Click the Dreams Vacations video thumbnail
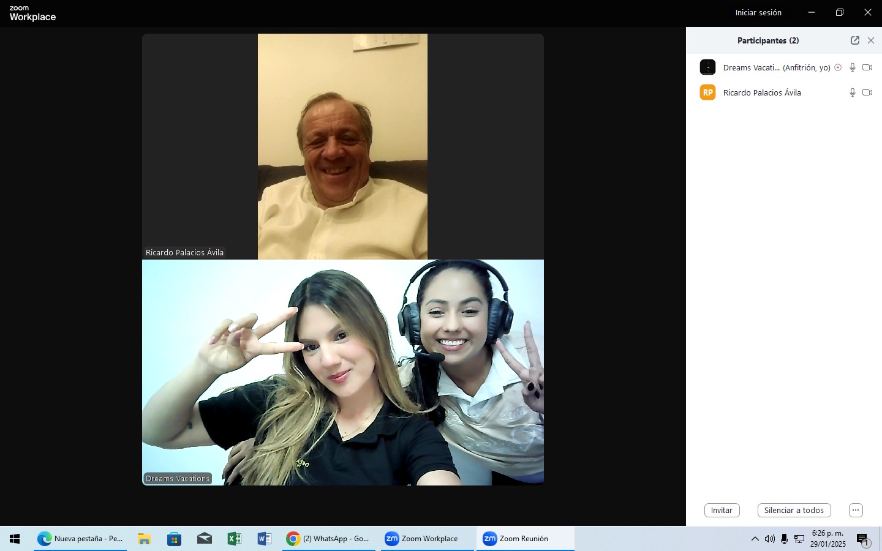The width and height of the screenshot is (882, 551). point(342,372)
